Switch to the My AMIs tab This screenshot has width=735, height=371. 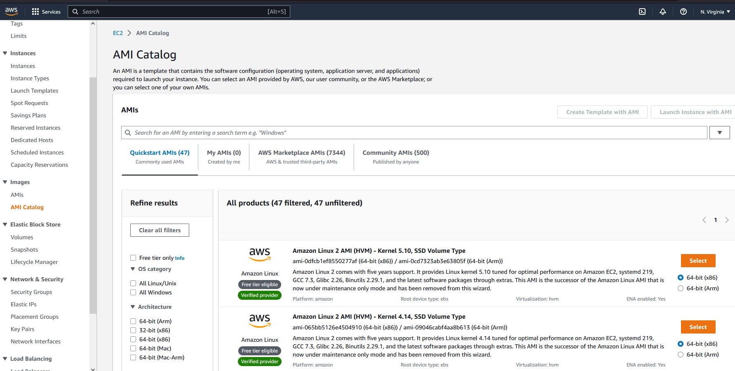[x=224, y=157]
